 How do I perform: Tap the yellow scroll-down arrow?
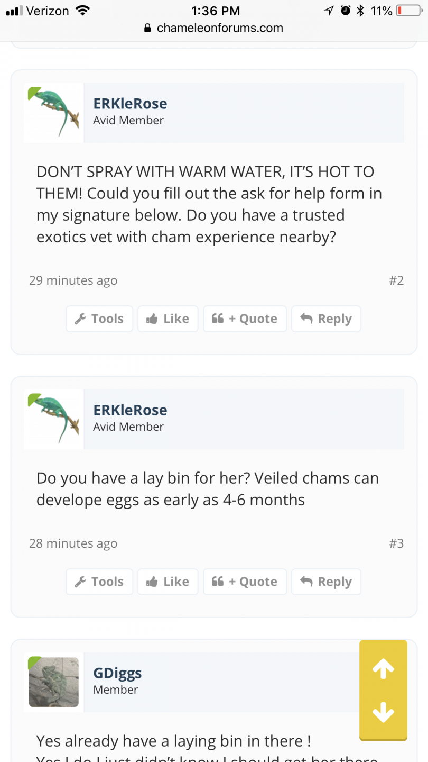tap(383, 712)
